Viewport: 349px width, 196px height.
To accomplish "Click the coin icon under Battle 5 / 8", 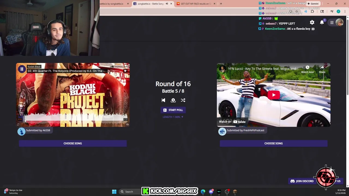I will point(173,100).
